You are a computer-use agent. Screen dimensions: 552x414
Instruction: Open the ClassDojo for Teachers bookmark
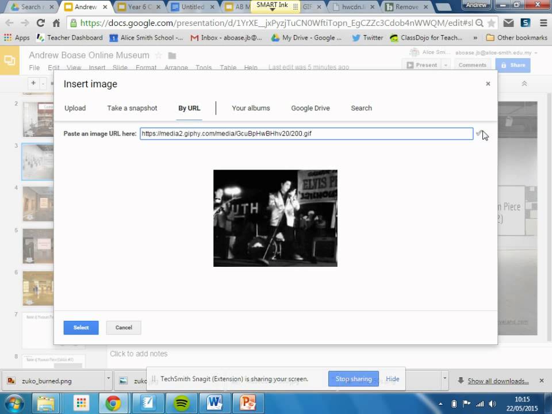tap(426, 38)
